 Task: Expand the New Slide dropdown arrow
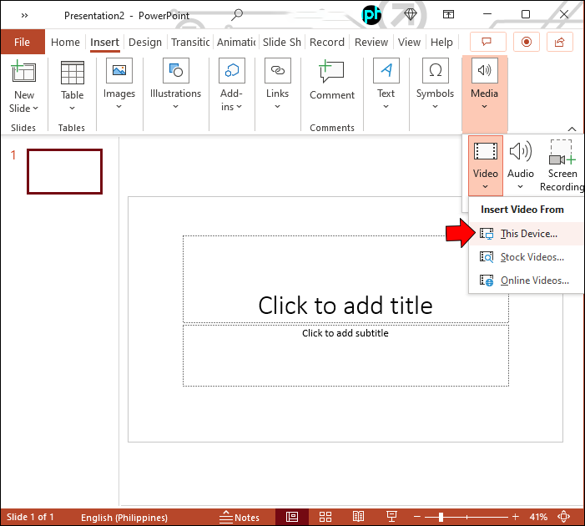point(35,109)
